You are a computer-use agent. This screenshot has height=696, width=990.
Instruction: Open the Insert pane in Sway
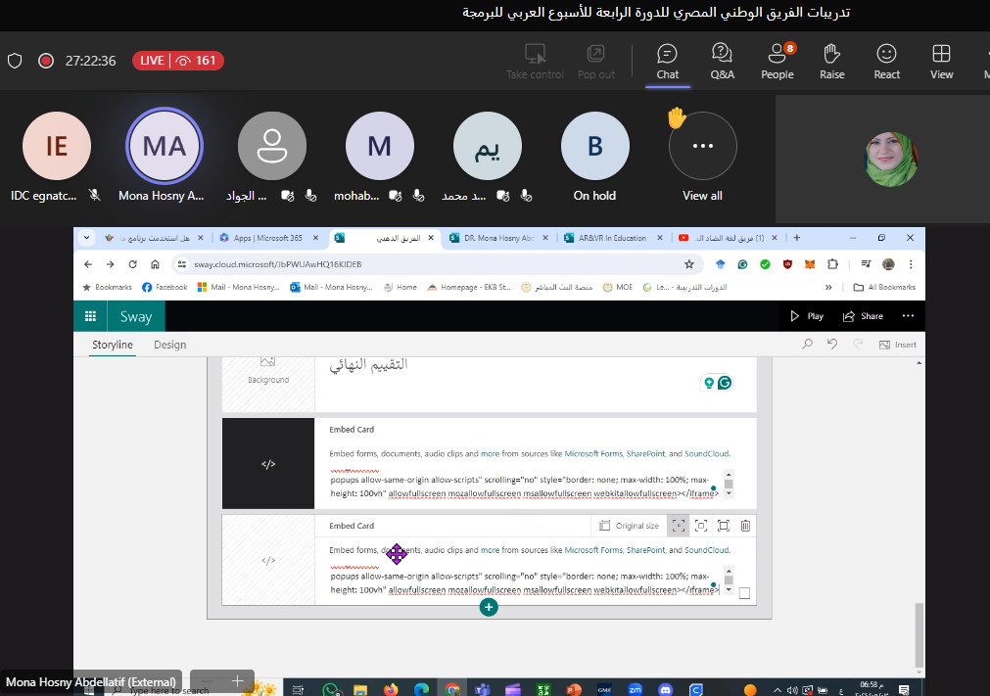coord(897,345)
